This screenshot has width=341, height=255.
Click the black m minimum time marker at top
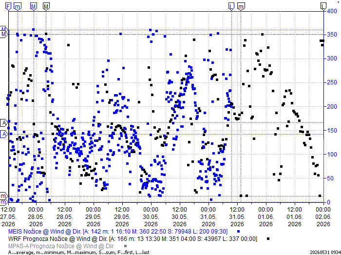pyautogui.click(x=241, y=6)
